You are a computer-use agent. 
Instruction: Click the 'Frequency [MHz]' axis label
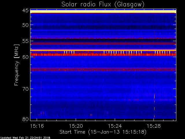point(16,65)
